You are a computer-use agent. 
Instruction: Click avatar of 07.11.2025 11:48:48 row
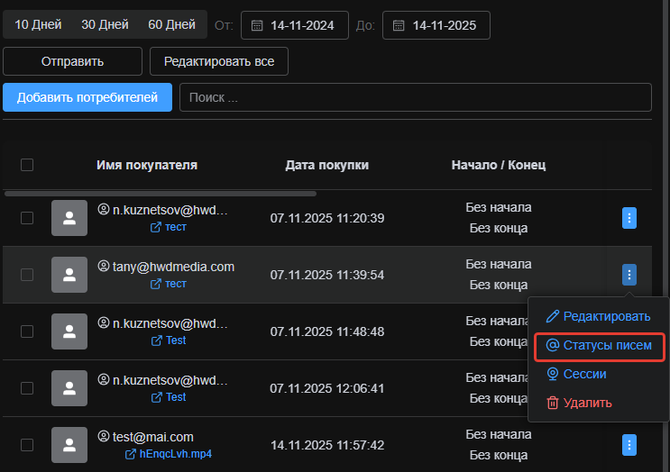click(69, 331)
